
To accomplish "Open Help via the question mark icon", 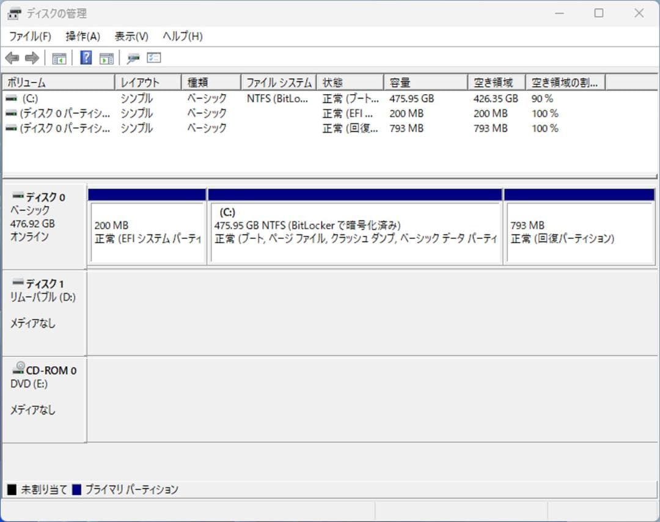I will tap(86, 57).
